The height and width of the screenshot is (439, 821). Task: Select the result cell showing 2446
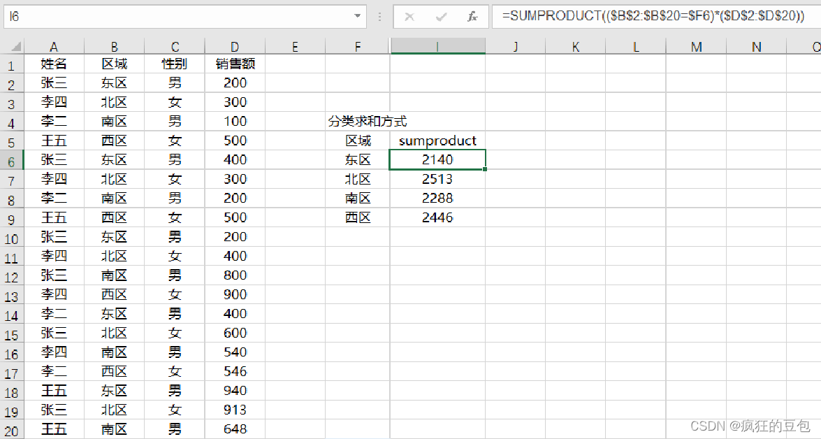click(437, 217)
